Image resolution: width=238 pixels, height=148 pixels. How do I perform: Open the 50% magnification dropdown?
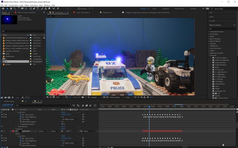60,97
